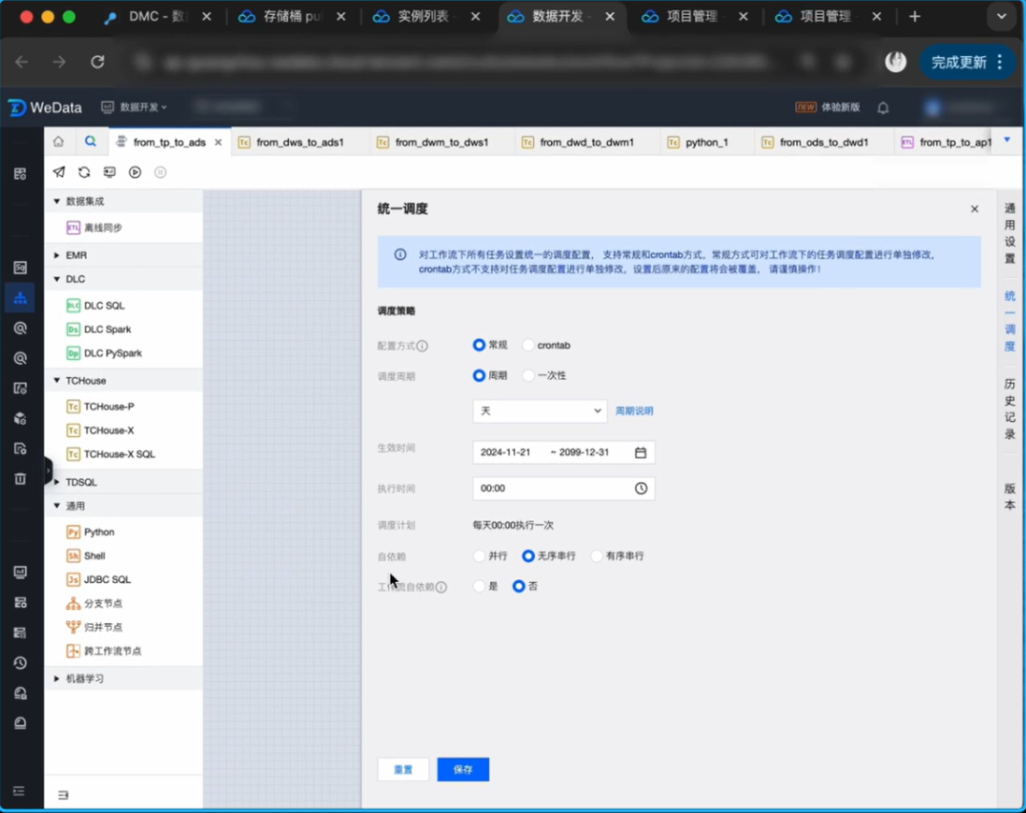Viewport: 1026px width, 813px height.
Task: Open the 版本 side tab
Action: (x=1010, y=497)
